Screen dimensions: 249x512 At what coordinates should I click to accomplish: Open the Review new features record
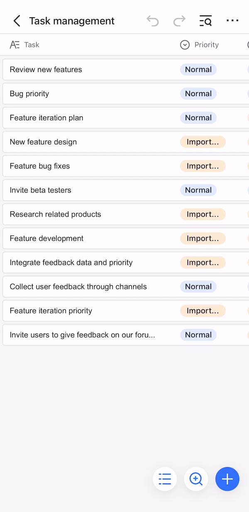[46, 70]
